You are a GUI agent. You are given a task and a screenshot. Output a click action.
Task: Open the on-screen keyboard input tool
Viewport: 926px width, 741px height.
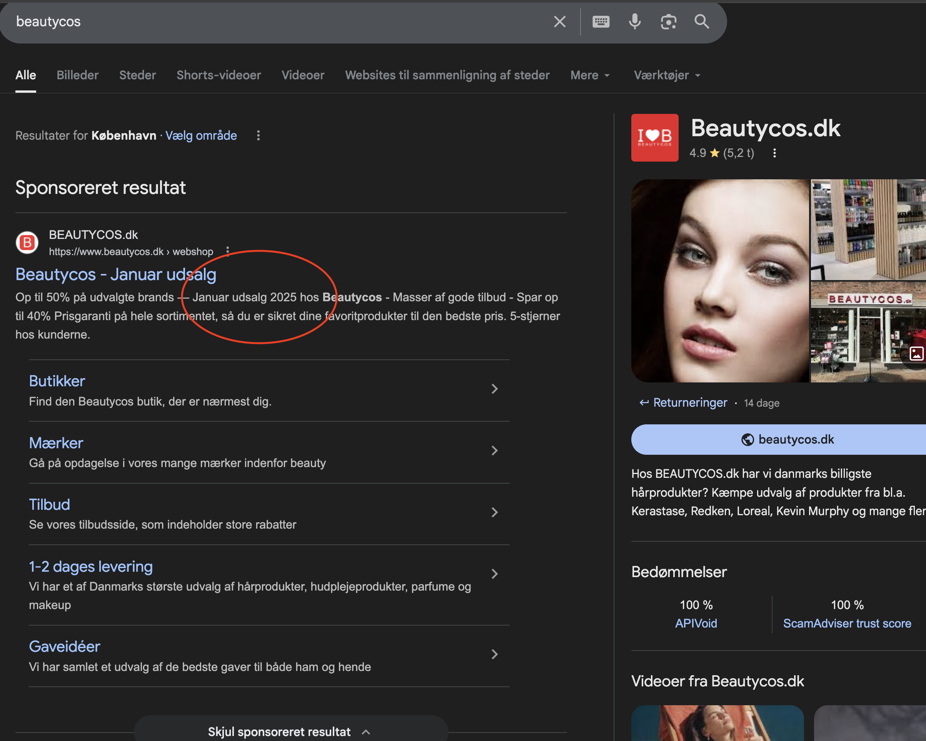pos(601,22)
